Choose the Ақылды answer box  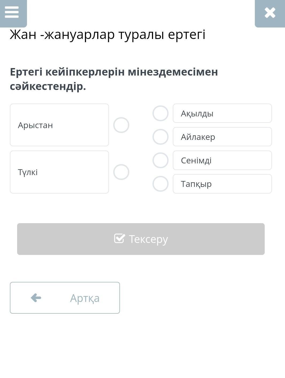(x=222, y=113)
